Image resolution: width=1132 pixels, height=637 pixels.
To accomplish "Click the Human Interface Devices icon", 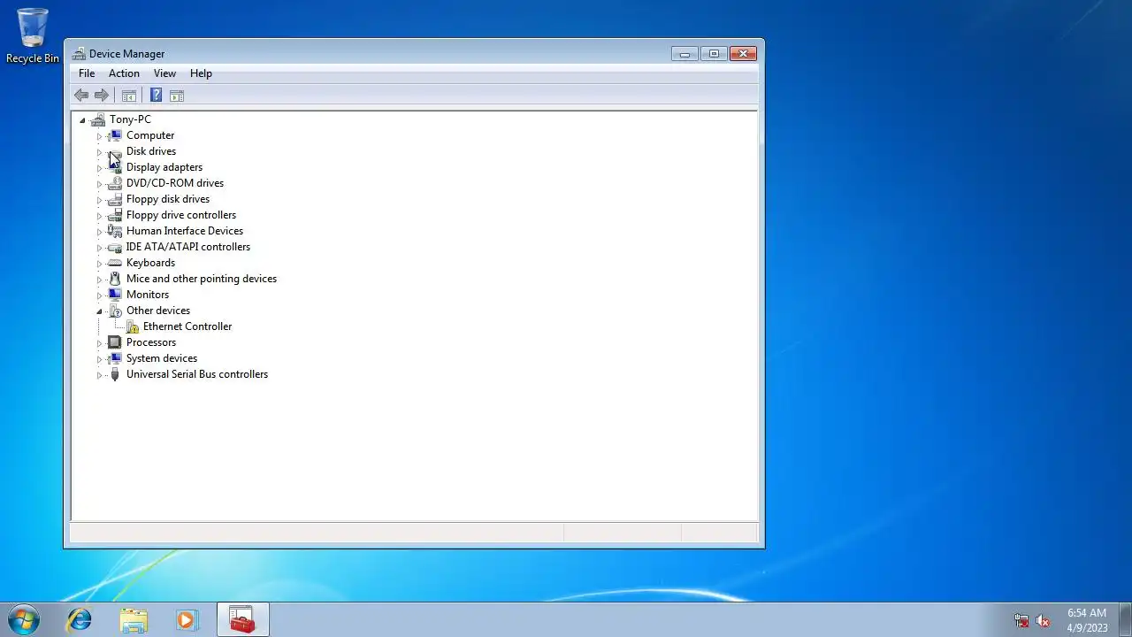I will point(115,231).
